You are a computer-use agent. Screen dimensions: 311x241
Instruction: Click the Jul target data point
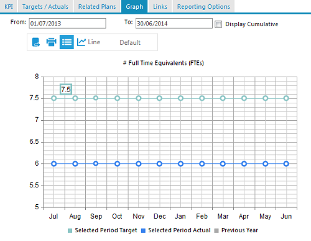pos(54,98)
